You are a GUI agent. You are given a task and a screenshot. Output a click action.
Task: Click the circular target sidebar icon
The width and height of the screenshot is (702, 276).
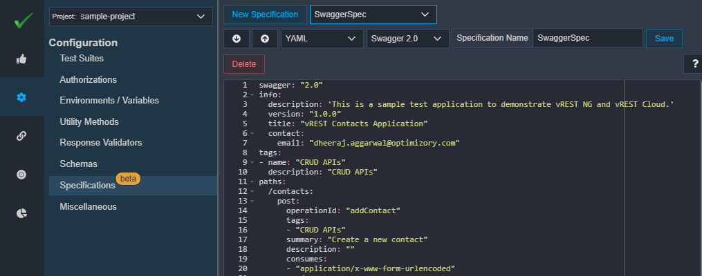pyautogui.click(x=21, y=175)
